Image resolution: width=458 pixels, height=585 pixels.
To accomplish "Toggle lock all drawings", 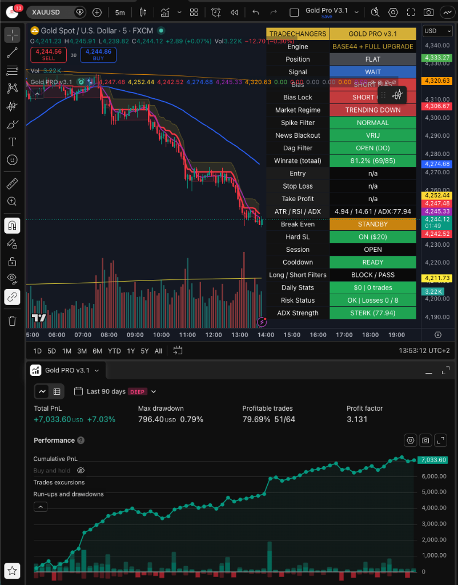I will 13,261.
